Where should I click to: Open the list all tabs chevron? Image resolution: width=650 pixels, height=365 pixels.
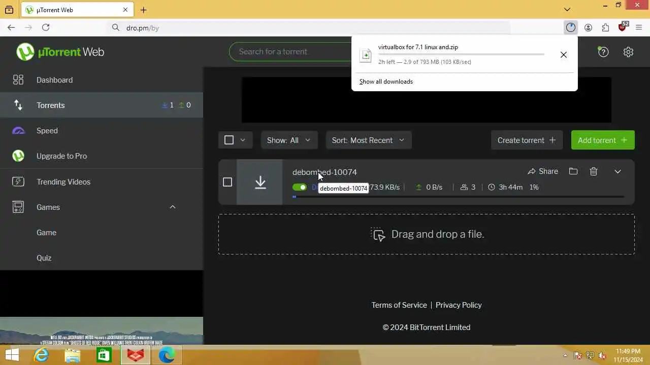coord(567,9)
